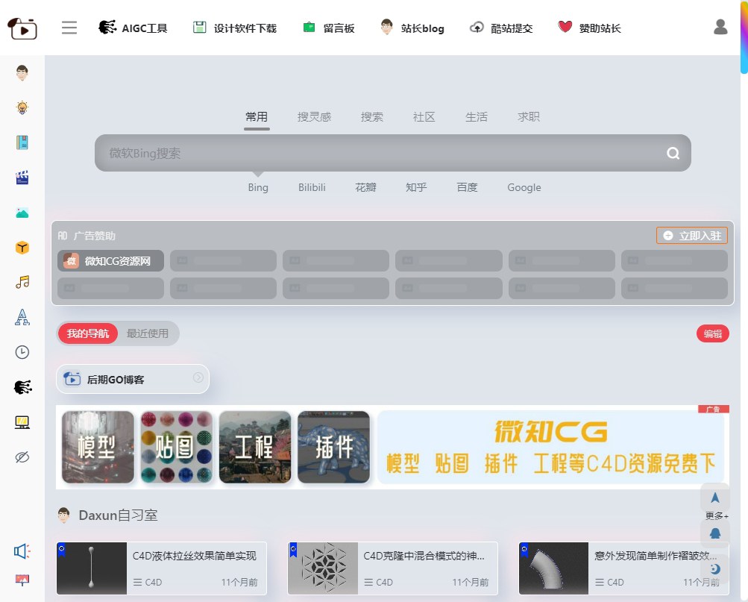Image resolution: width=748 pixels, height=602 pixels.
Task: Select the 生活 search tab
Action: pos(477,117)
